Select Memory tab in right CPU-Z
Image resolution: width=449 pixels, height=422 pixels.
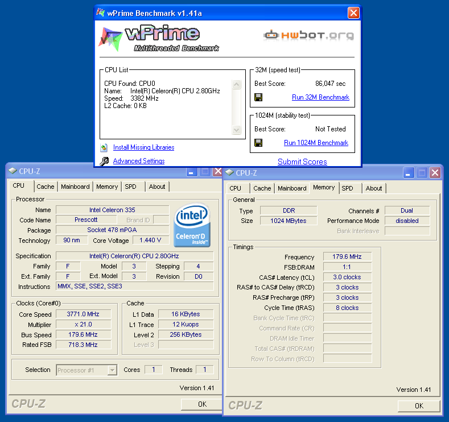coord(324,187)
